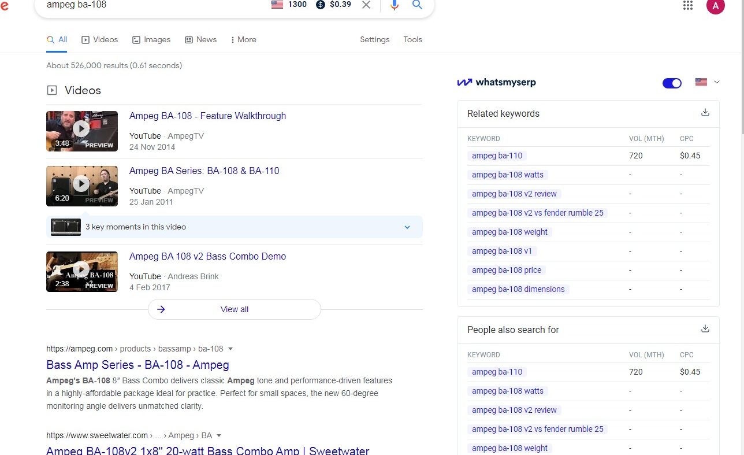Image resolution: width=744 pixels, height=455 pixels.
Task: Open the Sweetwater BA-108v2 result link
Action: click(207, 450)
